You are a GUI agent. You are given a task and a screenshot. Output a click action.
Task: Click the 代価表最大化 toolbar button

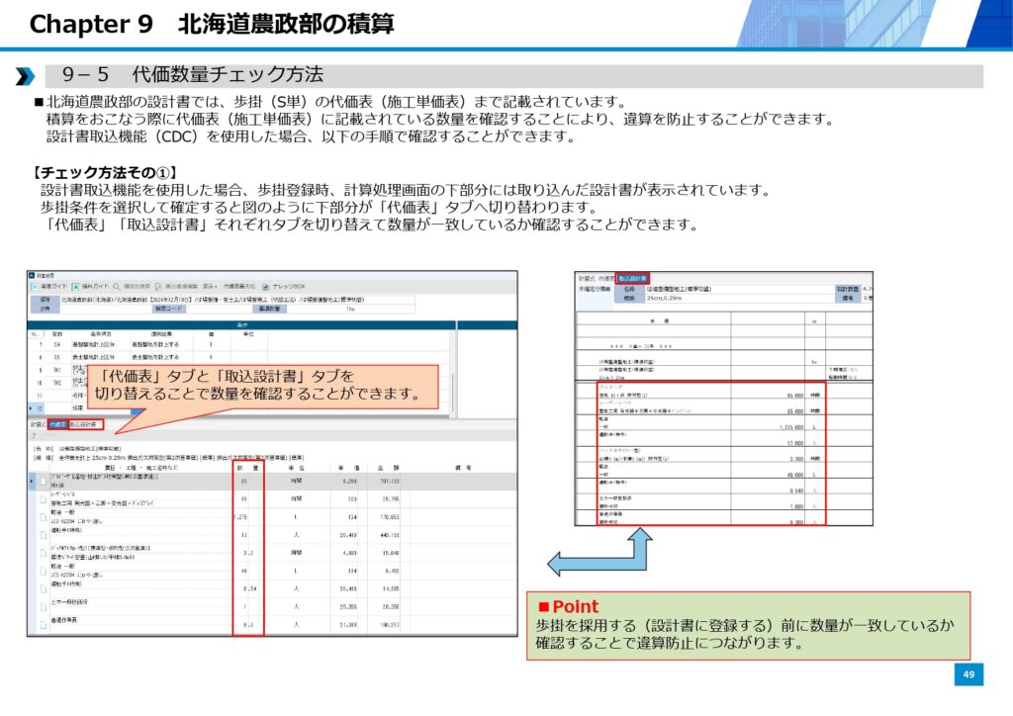[x=238, y=285]
